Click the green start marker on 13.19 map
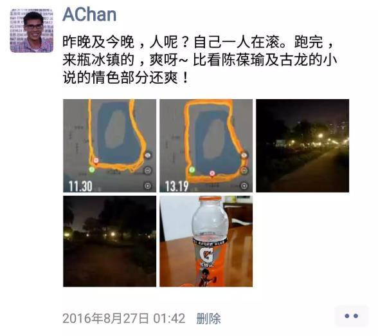This screenshot has width=378, height=336. point(192,170)
